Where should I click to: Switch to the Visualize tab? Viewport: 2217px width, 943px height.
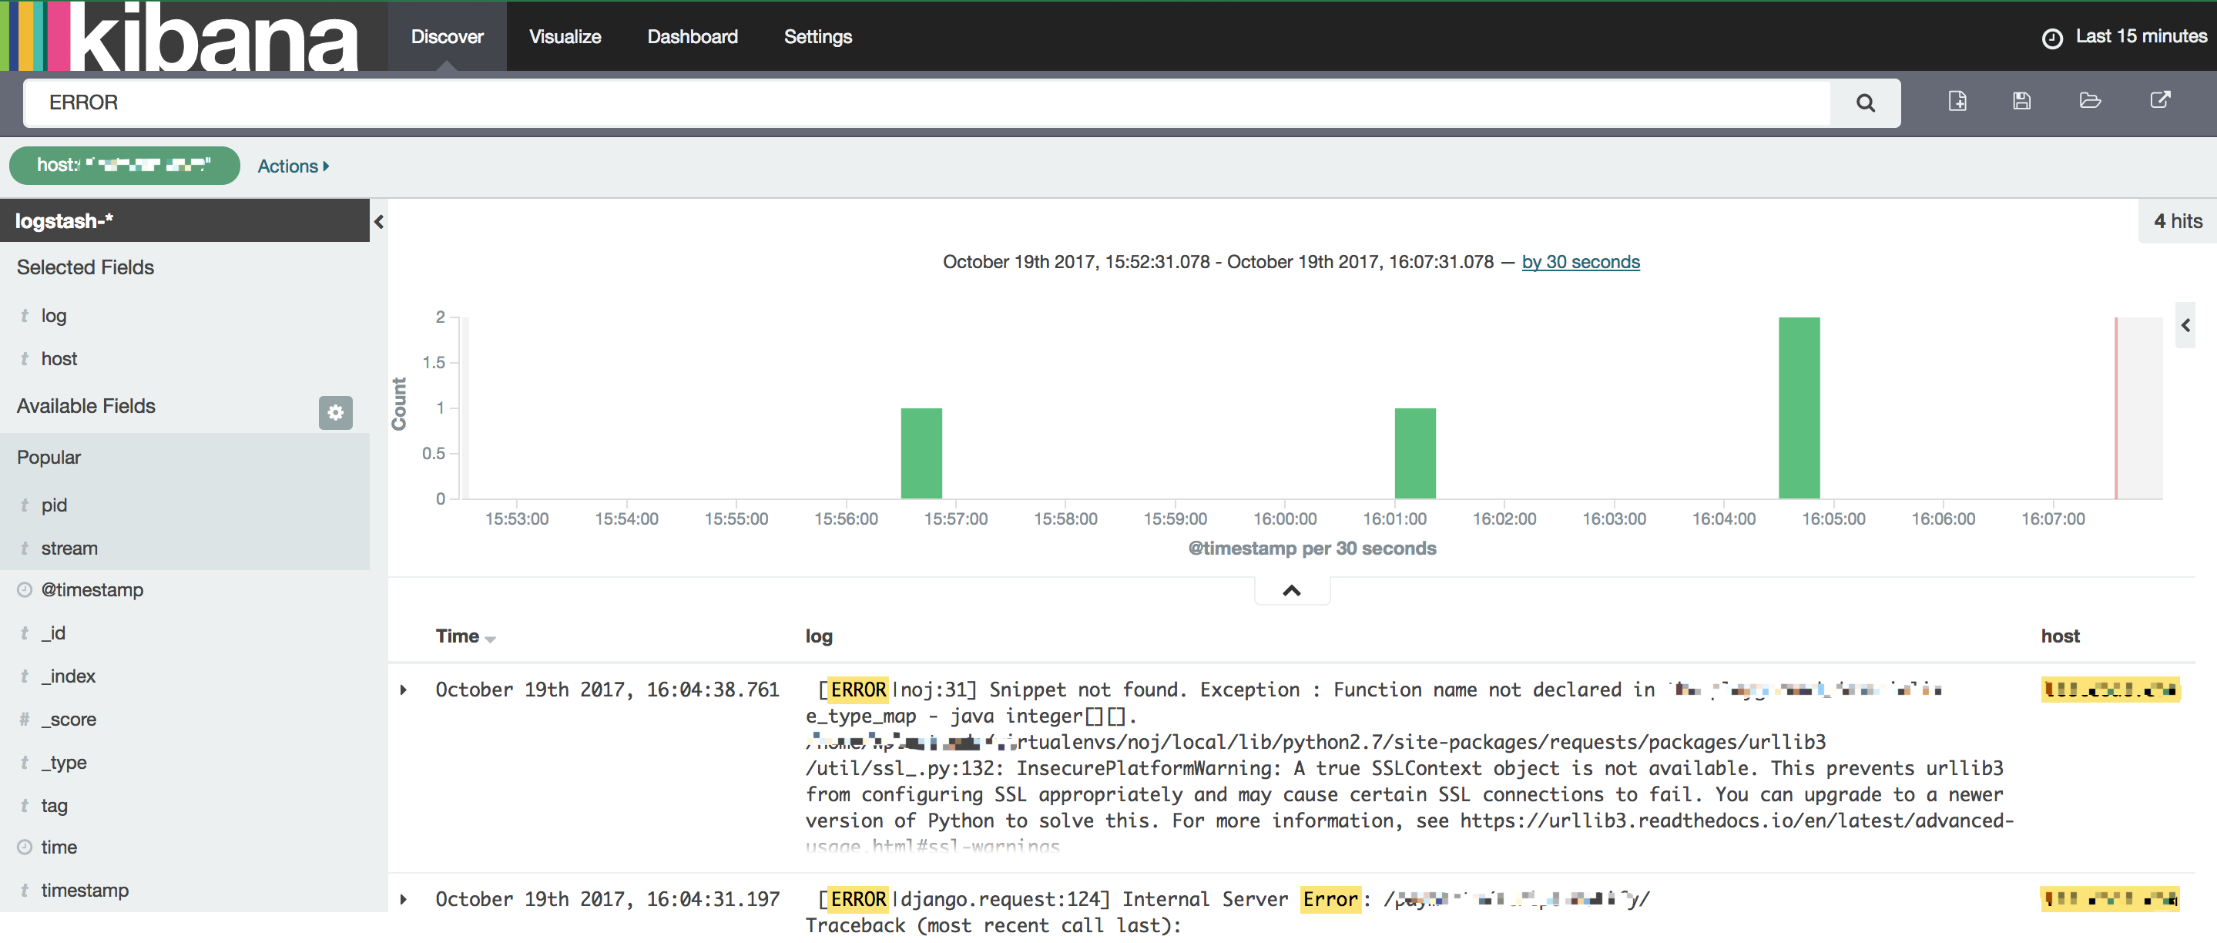[565, 37]
